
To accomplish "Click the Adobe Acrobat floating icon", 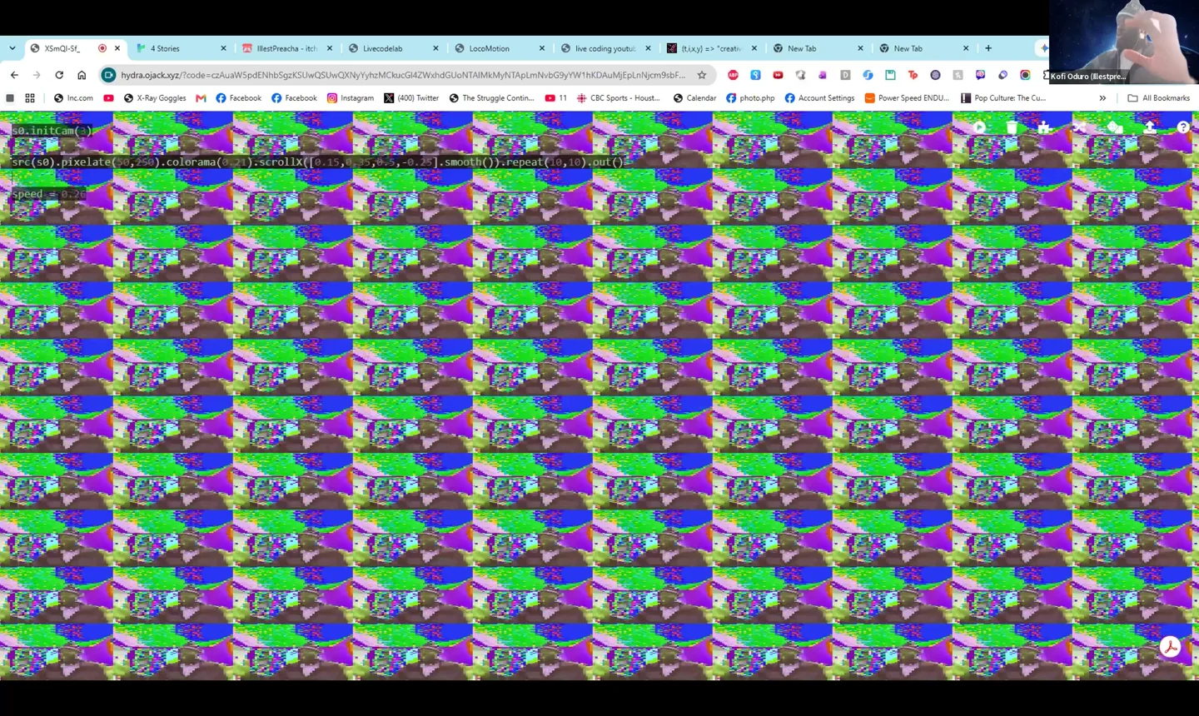I will point(1170,647).
